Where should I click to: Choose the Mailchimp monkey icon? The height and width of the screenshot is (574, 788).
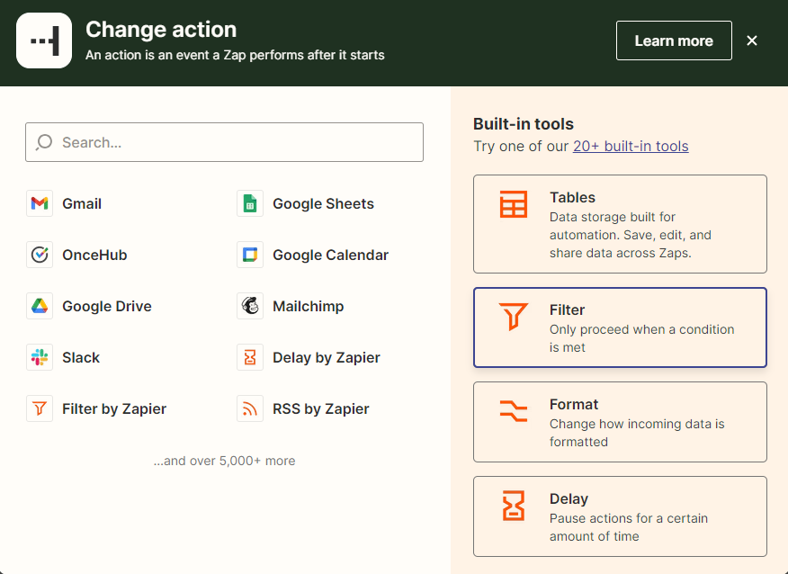(250, 307)
